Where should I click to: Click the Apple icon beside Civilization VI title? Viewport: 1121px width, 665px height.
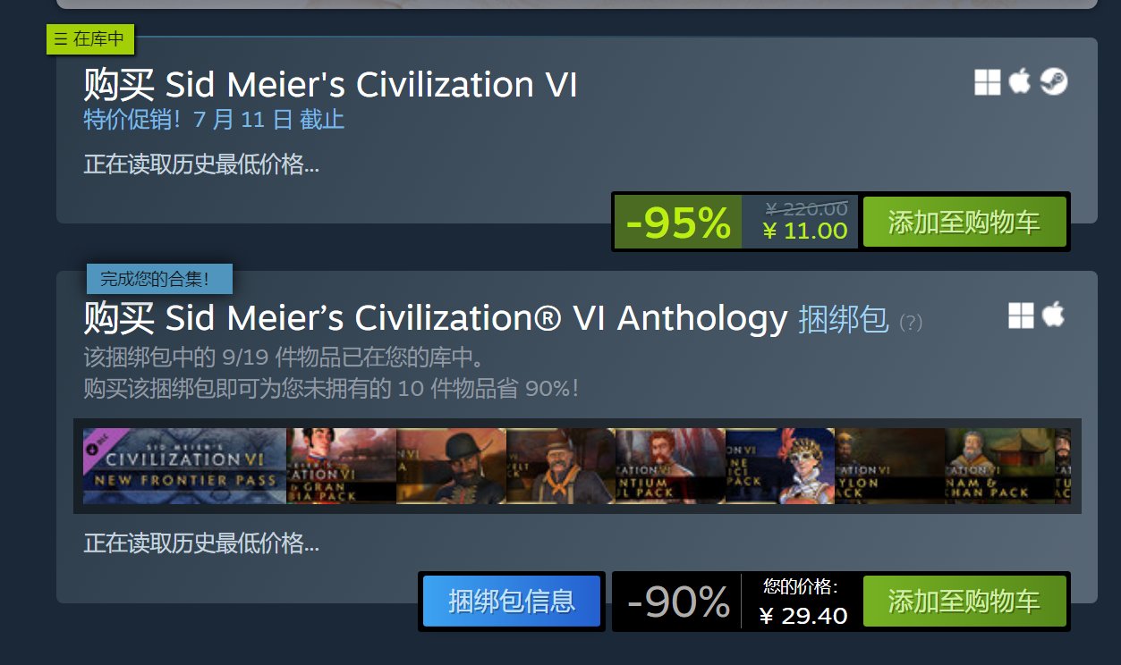click(1019, 82)
